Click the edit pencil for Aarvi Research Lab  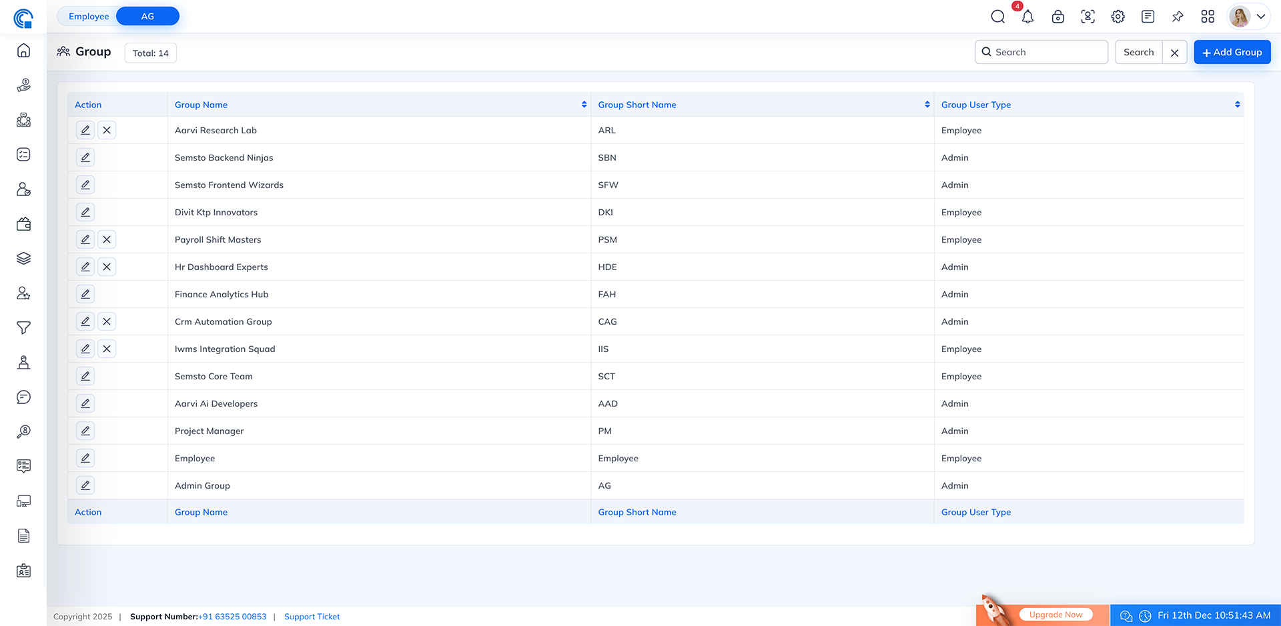(85, 130)
